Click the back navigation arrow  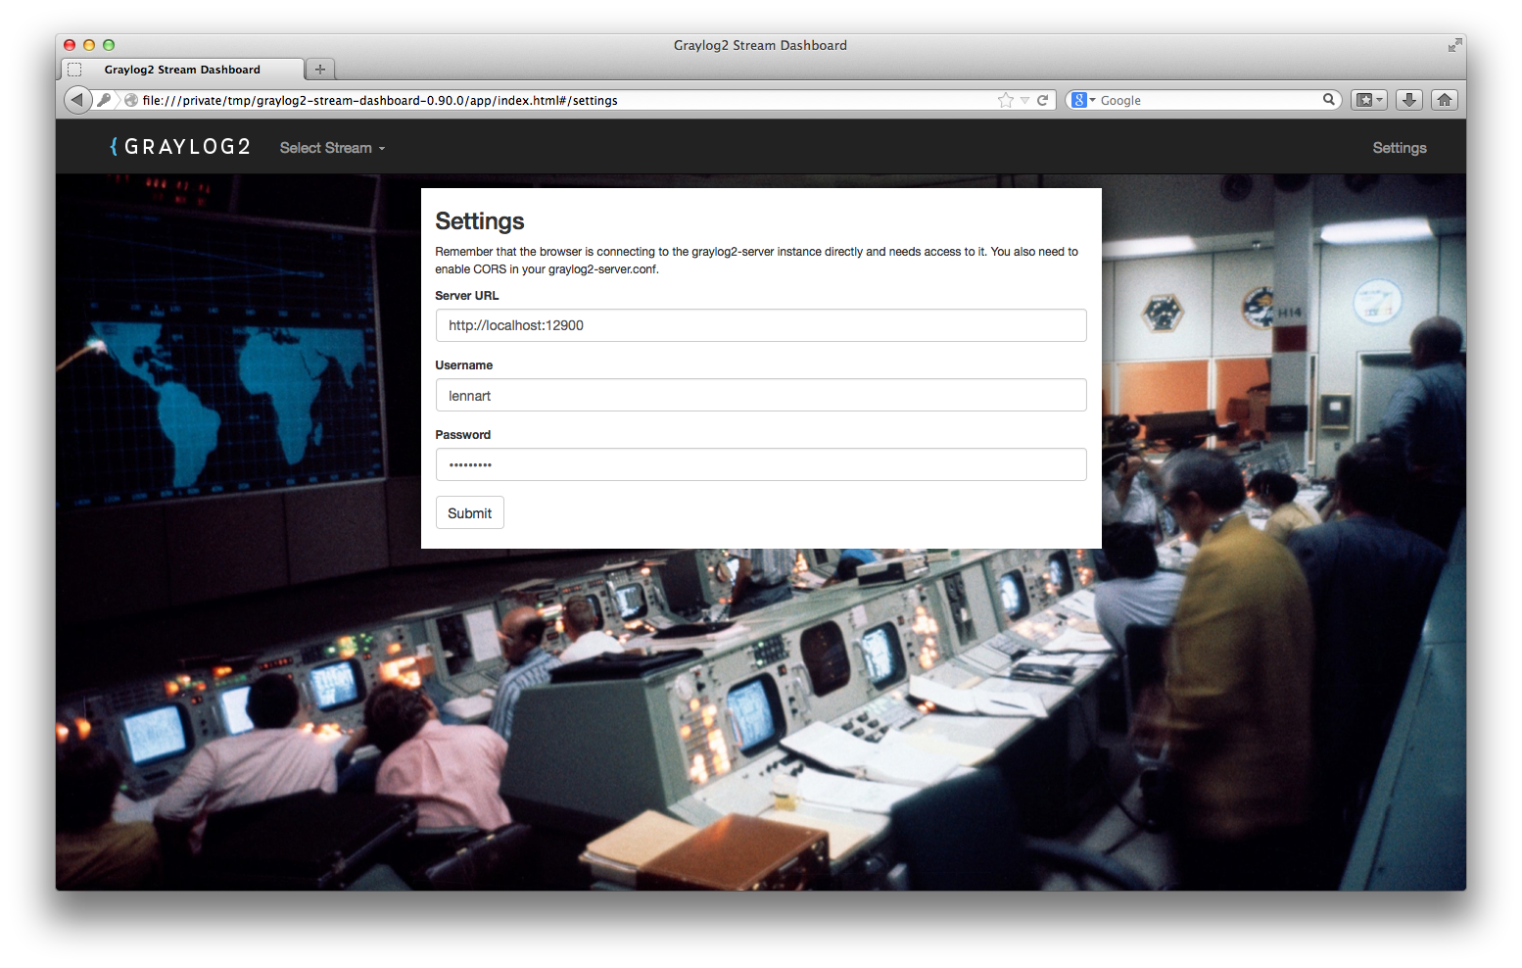(x=77, y=99)
